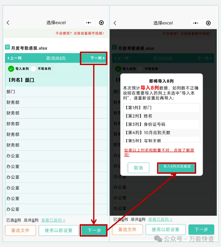This screenshot has width=221, height=247.
Task: Click 【第1列】部门 row in dialog
Action: point(161,108)
